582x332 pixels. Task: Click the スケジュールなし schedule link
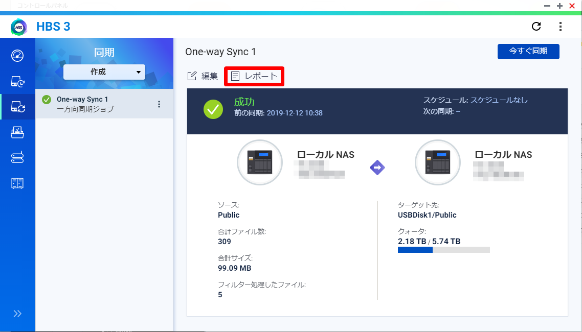tap(499, 100)
